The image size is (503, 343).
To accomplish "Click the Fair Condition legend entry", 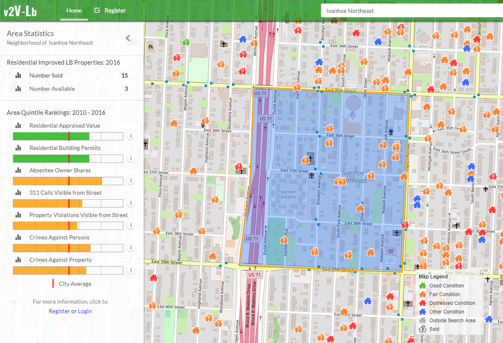I will point(439,294).
